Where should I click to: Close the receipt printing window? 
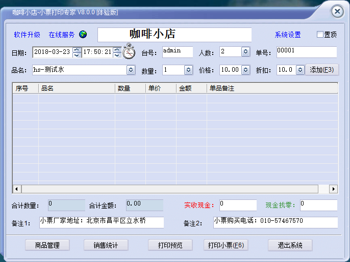337,11
